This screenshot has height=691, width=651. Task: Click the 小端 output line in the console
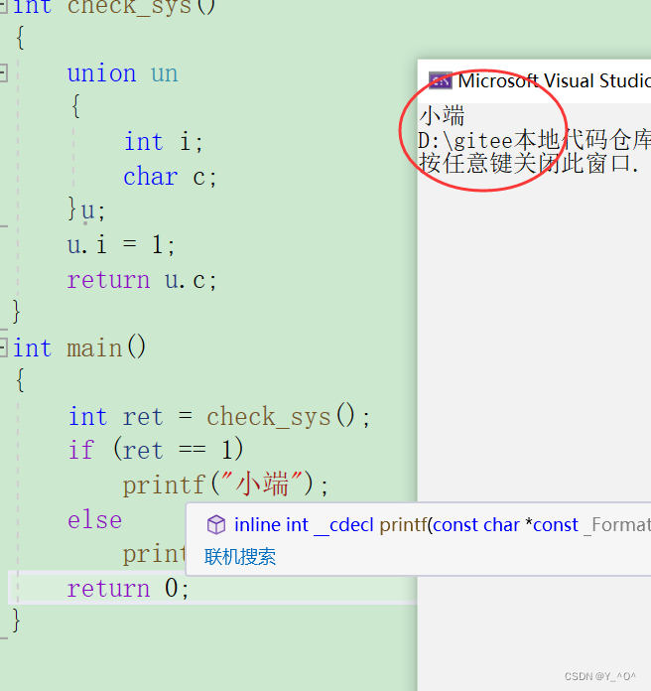pyautogui.click(x=442, y=115)
